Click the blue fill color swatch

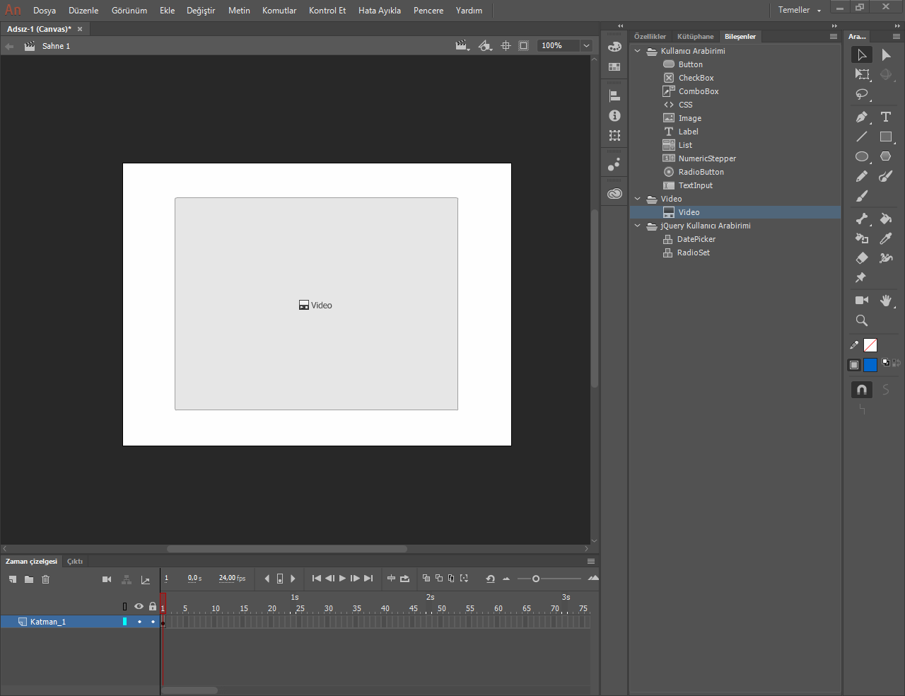(x=870, y=365)
